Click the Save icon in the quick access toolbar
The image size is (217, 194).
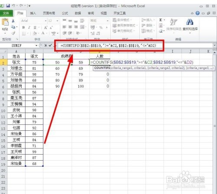(x=8, y=6)
